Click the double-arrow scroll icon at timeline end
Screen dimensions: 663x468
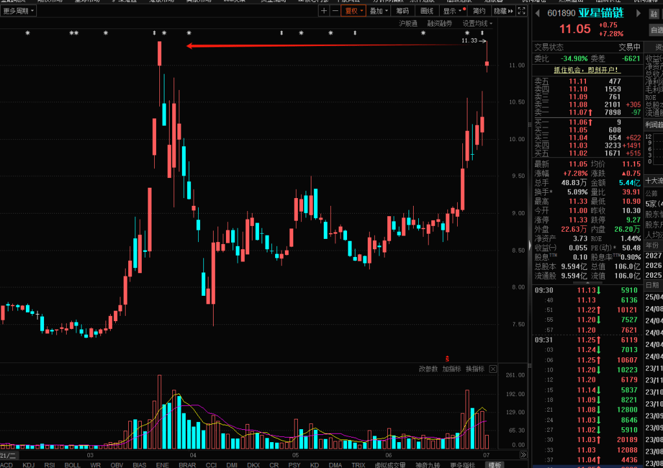[x=523, y=455]
